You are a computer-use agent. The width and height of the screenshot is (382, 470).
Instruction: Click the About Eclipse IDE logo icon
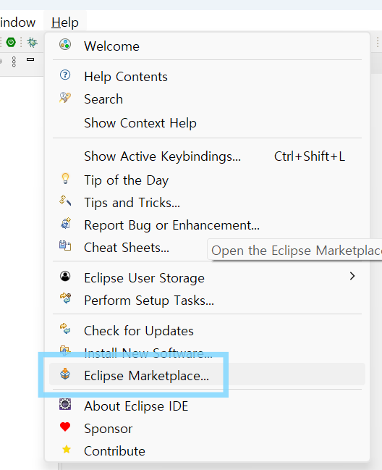pos(65,404)
